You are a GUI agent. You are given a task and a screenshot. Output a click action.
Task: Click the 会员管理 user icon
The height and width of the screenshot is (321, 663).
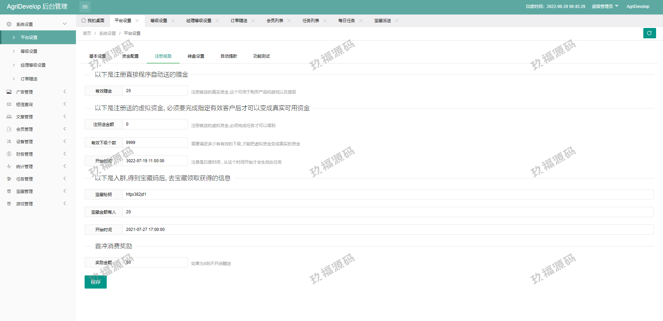[x=9, y=129]
